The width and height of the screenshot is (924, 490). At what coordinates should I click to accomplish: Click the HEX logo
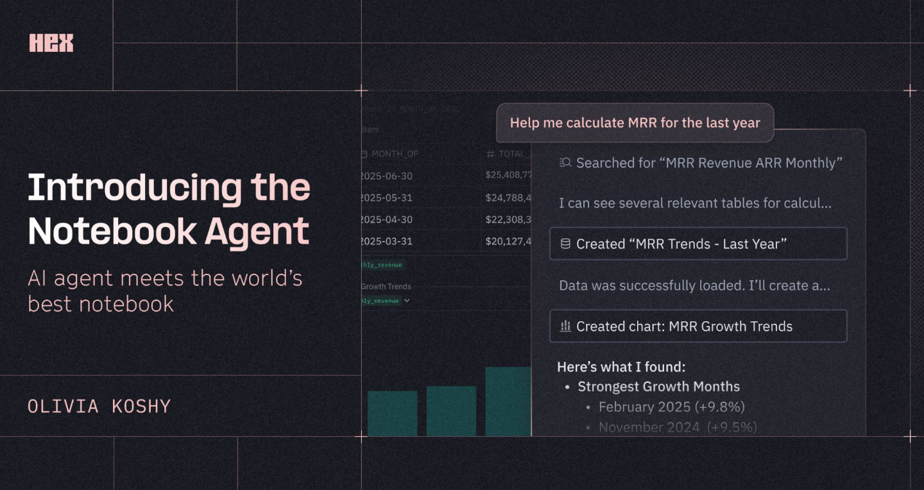point(51,43)
